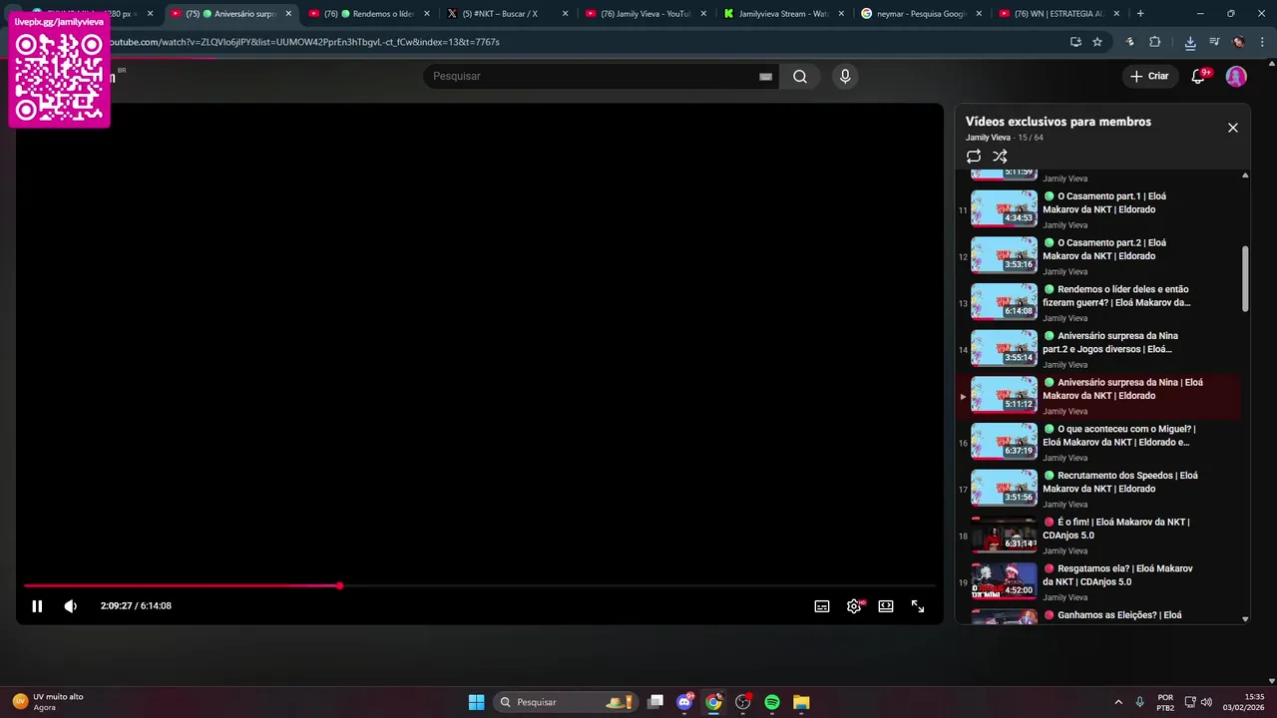The image size is (1277, 718).
Task: Open Chrome extensions puzzle icon
Action: [x=1155, y=42]
